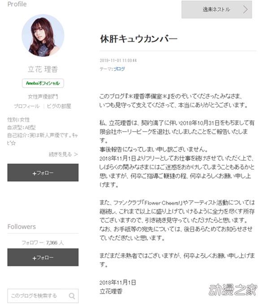Follow the blog using upper +フォロー button
This screenshot has width=269, height=304.
click(x=43, y=172)
